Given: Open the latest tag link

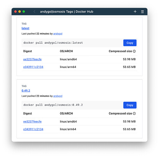Looking at the screenshot, I should point(26,28).
